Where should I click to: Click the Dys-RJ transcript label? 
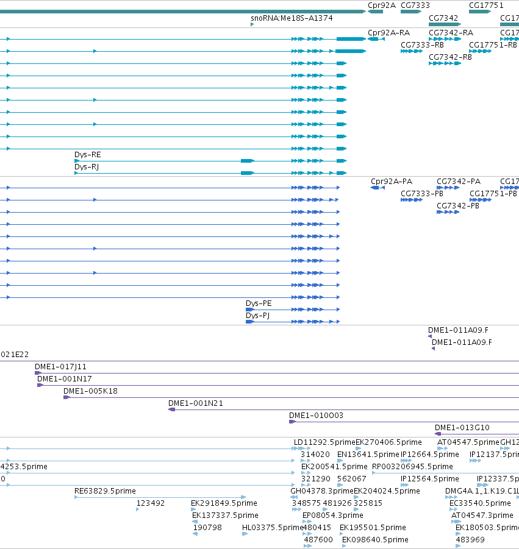pyautogui.click(x=87, y=167)
